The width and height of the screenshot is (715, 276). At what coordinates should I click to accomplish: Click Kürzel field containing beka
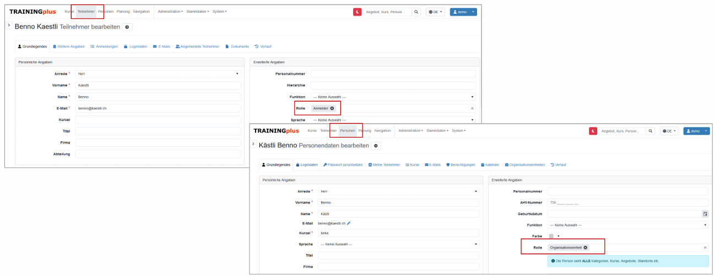click(399, 233)
